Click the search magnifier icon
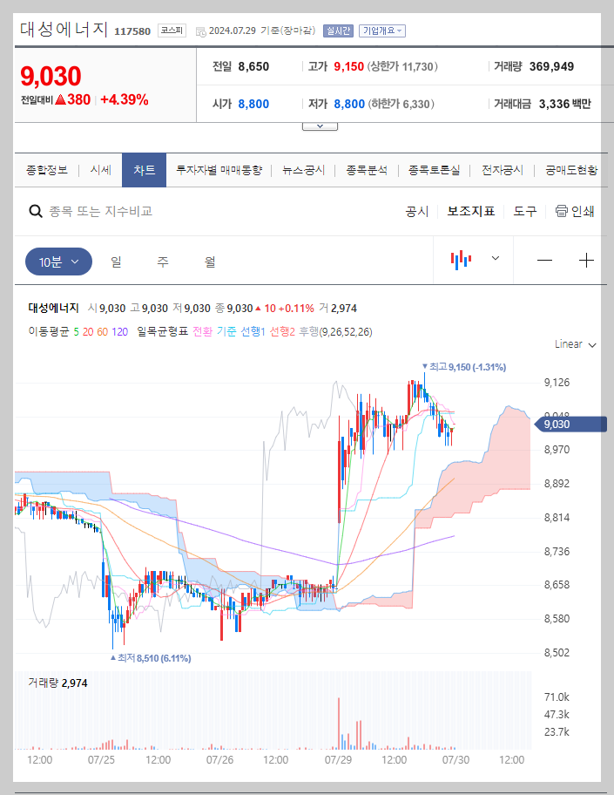The image size is (614, 795). click(x=35, y=211)
